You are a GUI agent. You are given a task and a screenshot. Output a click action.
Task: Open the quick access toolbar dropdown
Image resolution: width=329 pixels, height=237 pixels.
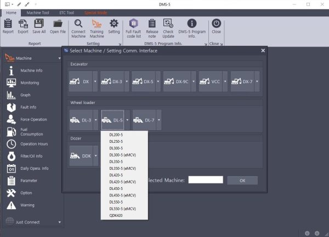click(13, 4)
